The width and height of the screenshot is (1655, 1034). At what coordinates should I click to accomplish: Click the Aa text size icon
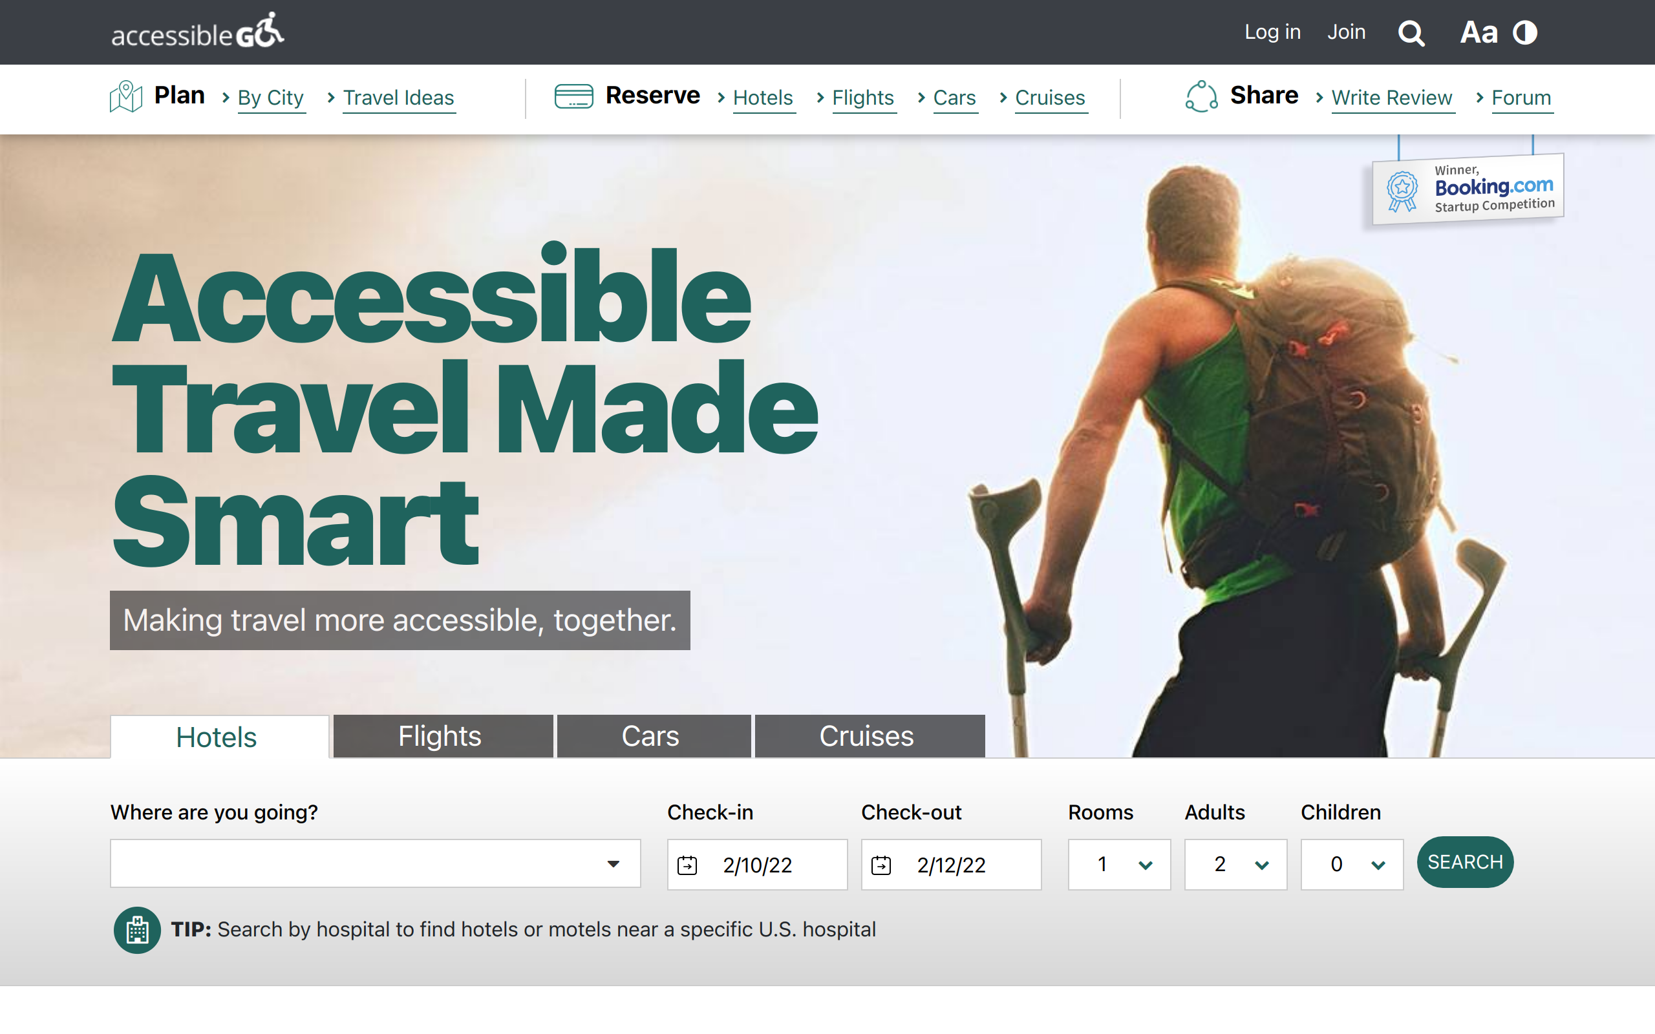[x=1479, y=32]
